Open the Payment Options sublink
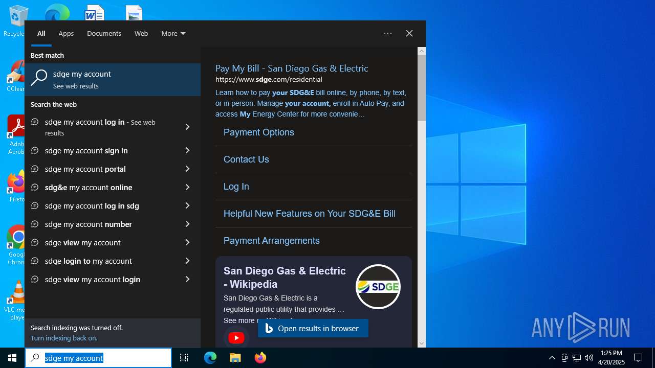The width and height of the screenshot is (655, 368). tap(259, 132)
